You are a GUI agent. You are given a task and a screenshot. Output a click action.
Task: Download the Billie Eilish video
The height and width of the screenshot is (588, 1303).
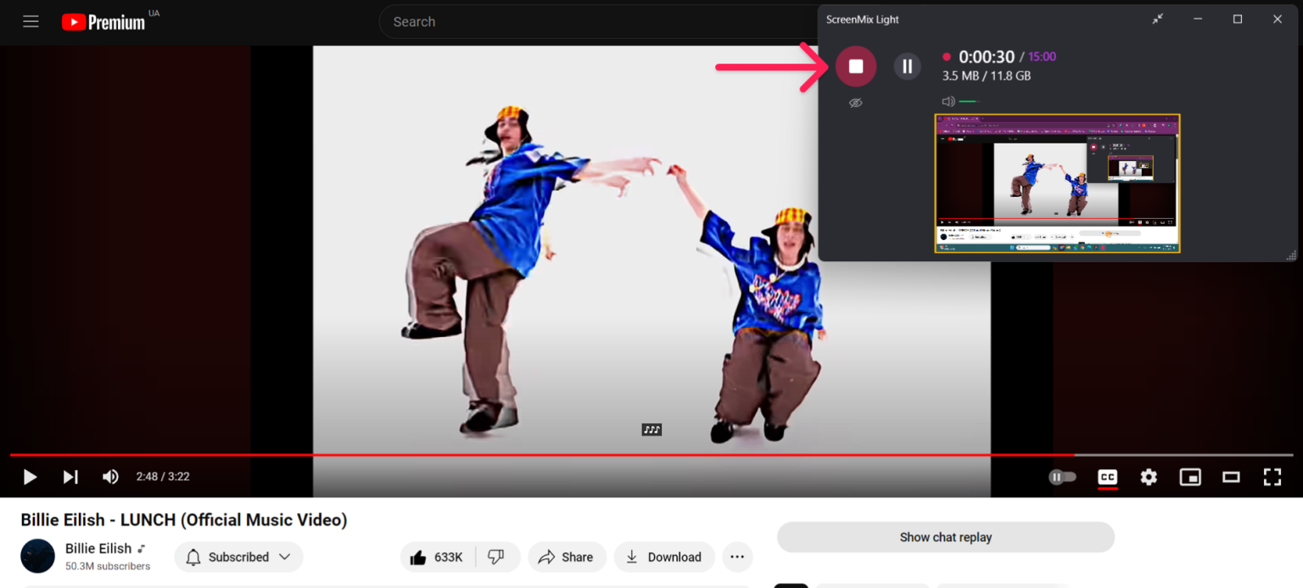click(664, 557)
